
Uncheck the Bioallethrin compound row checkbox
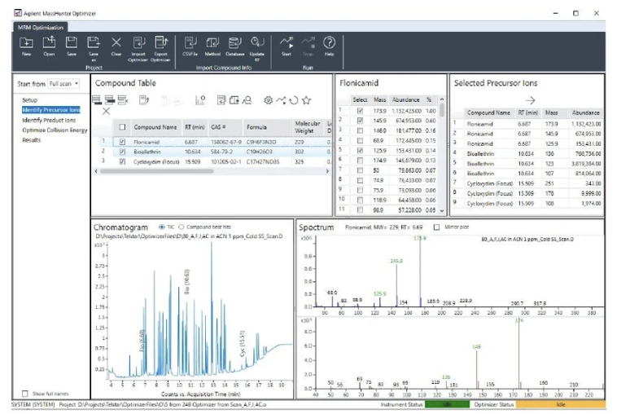coord(122,152)
